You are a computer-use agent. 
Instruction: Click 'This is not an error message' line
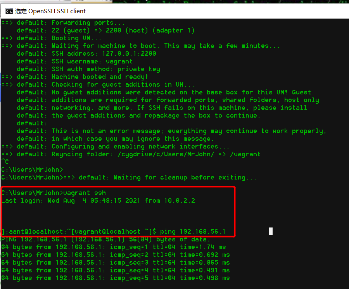tap(171, 131)
